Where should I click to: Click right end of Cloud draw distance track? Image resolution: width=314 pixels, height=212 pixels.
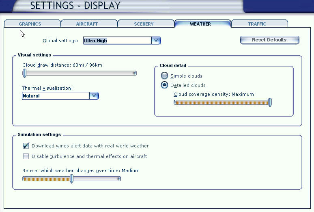[134, 73]
